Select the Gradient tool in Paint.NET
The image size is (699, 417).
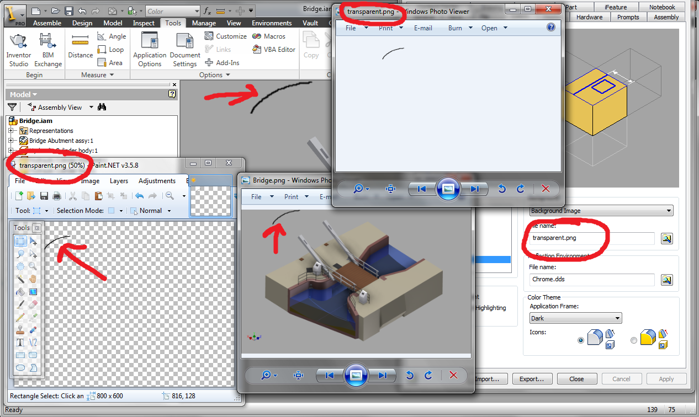click(x=33, y=292)
